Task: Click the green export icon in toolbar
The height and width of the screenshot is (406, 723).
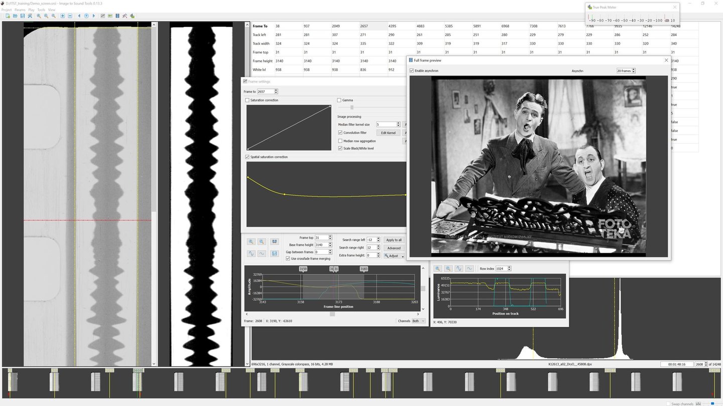Action: click(x=132, y=16)
